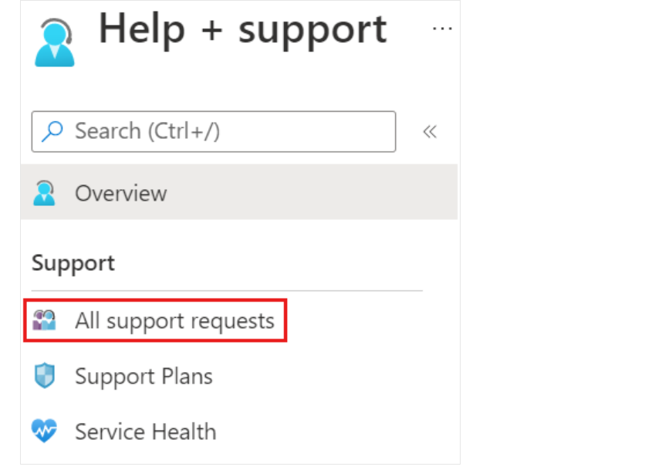Click the Support section heading

pyautogui.click(x=73, y=263)
